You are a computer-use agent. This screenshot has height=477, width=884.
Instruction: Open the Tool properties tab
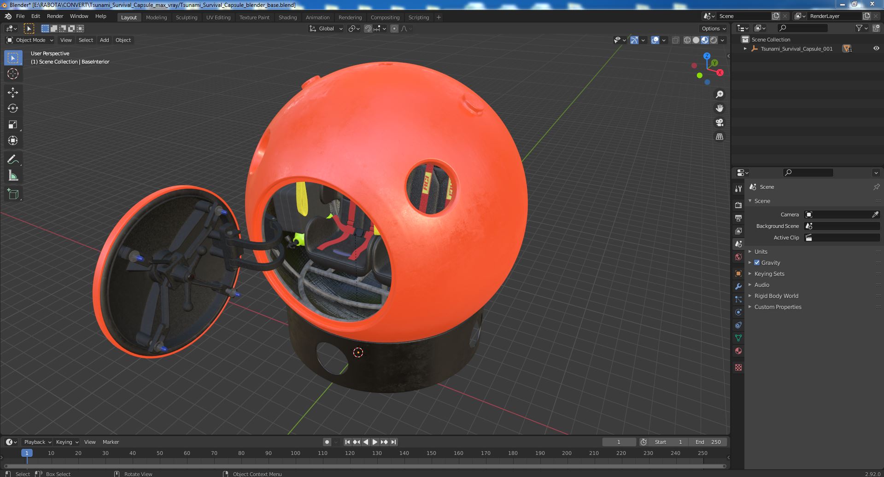coord(738,189)
